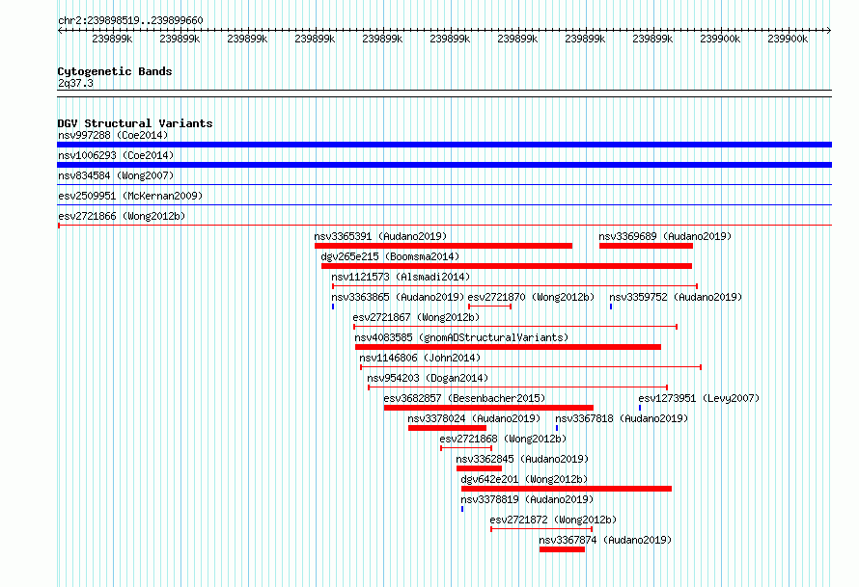Select the esv2721868 short red line

[466, 448]
